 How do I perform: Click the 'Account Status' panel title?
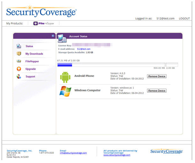(x=78, y=37)
